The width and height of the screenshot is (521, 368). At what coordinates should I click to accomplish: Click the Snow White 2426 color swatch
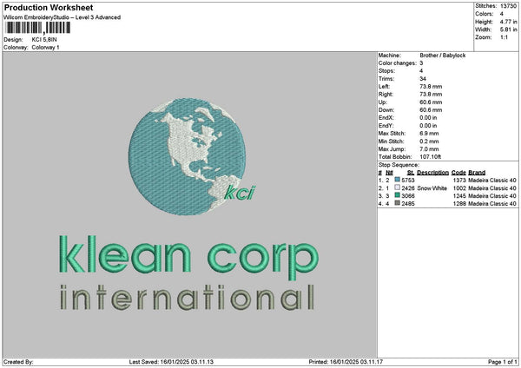397,187
